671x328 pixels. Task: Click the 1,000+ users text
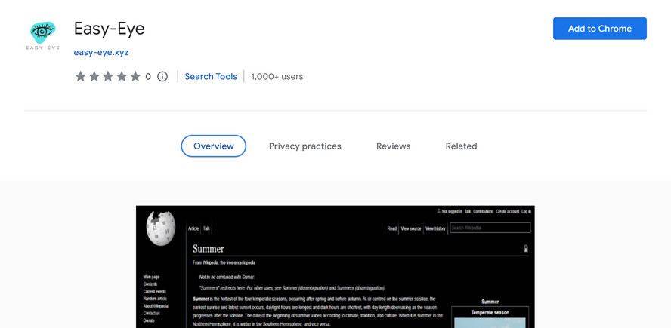[x=277, y=76]
